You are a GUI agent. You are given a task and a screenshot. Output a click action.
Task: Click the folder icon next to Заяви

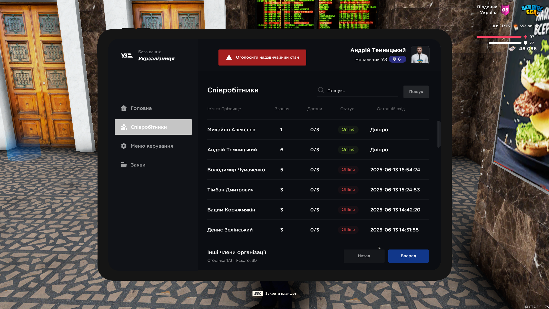click(124, 165)
